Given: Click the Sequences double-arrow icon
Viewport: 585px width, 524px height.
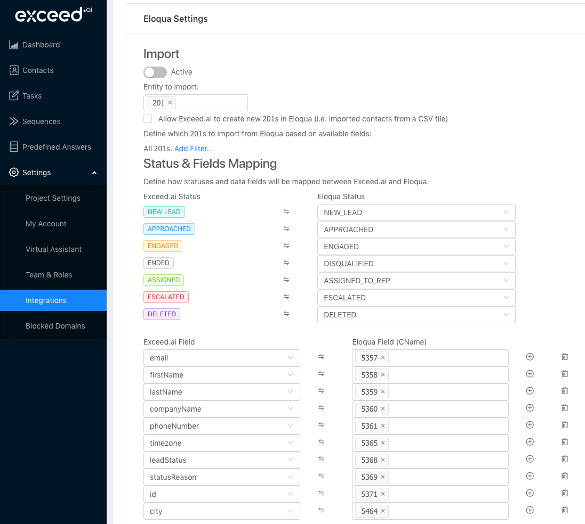Looking at the screenshot, I should click(13, 121).
